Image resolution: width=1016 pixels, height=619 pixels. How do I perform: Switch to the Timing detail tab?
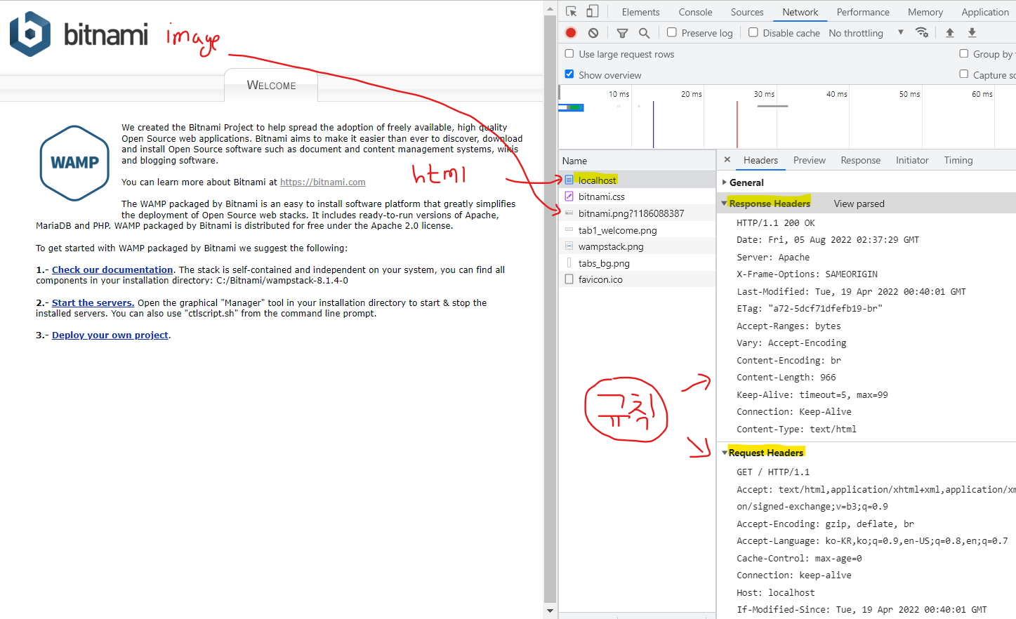pyautogui.click(x=958, y=160)
